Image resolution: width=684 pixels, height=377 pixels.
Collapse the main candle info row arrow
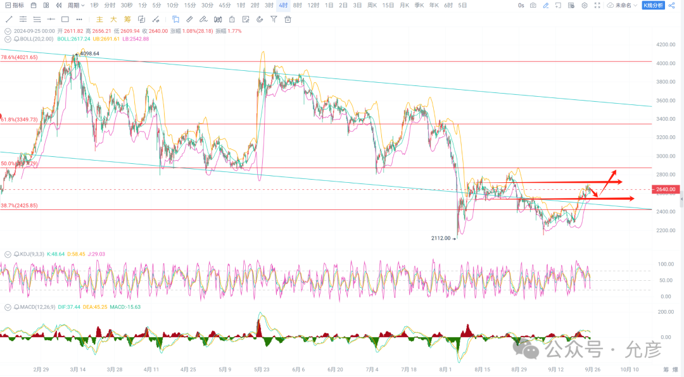coord(8,32)
